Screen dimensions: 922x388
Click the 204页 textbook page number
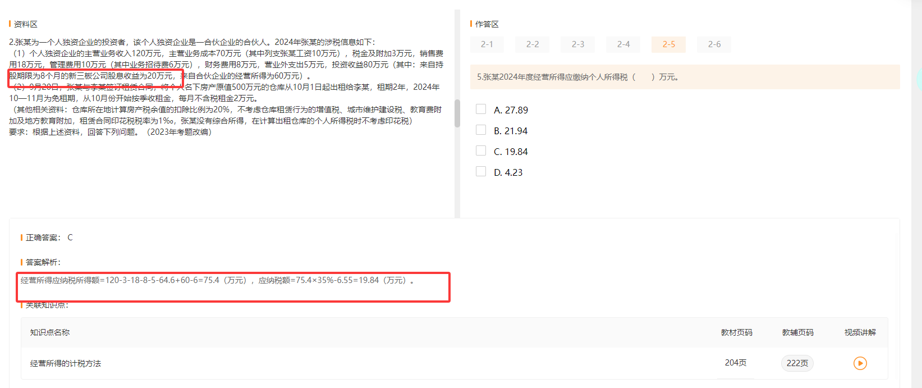click(x=735, y=363)
